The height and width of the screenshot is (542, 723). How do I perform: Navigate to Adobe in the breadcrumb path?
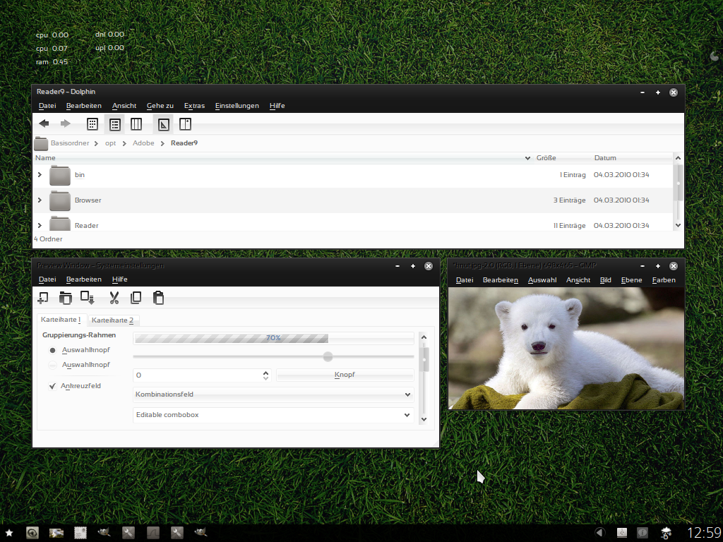point(143,143)
